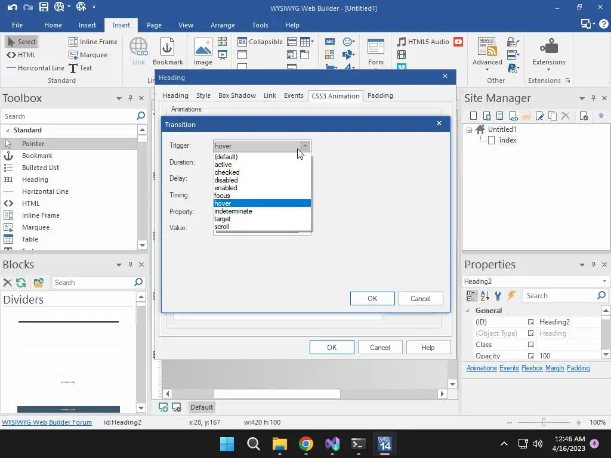This screenshot has height=458, width=611.
Task: Click Horizontal Line in ribbon
Action: (x=35, y=68)
